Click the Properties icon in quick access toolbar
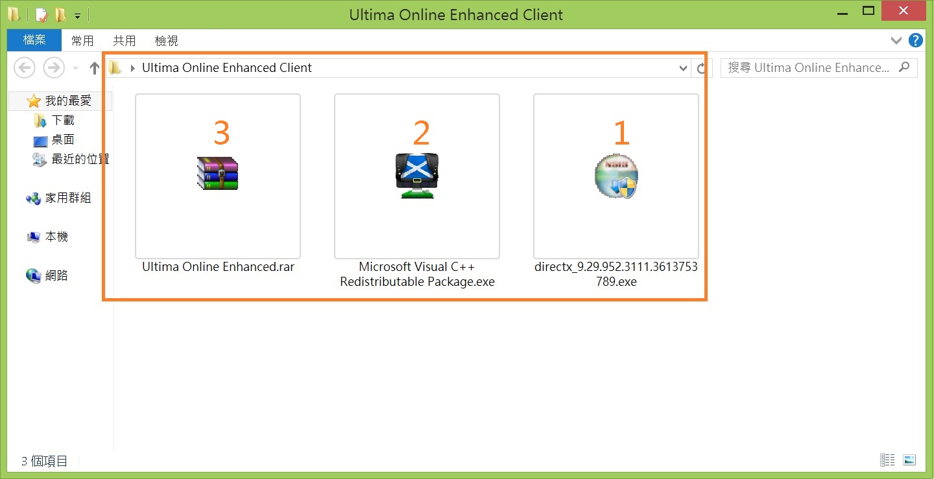The width and height of the screenshot is (934, 479). pos(42,14)
